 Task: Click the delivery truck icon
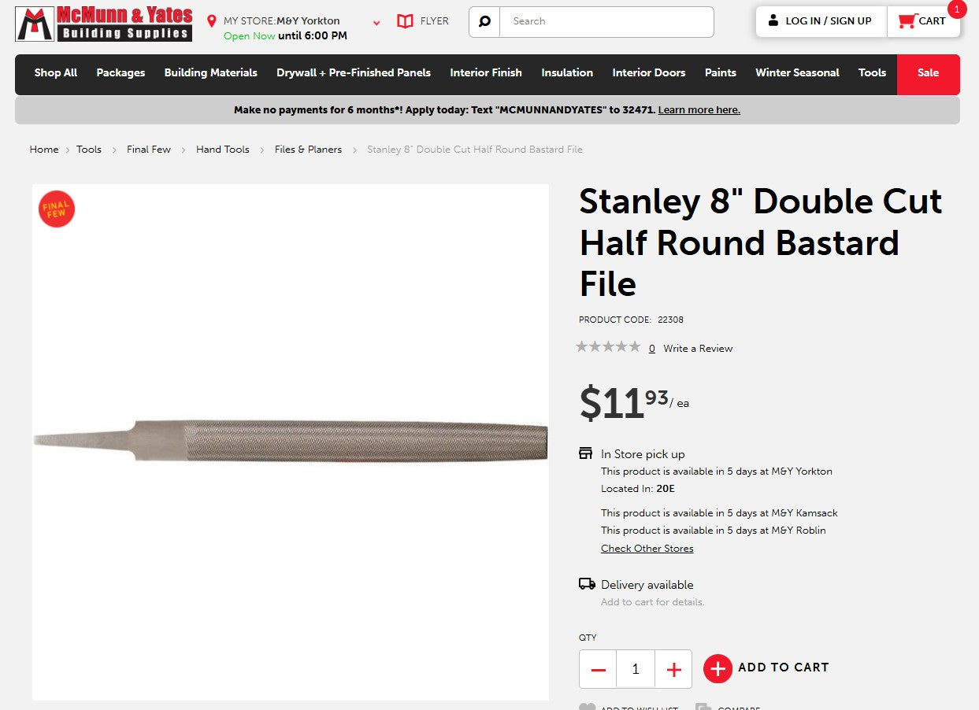(585, 583)
